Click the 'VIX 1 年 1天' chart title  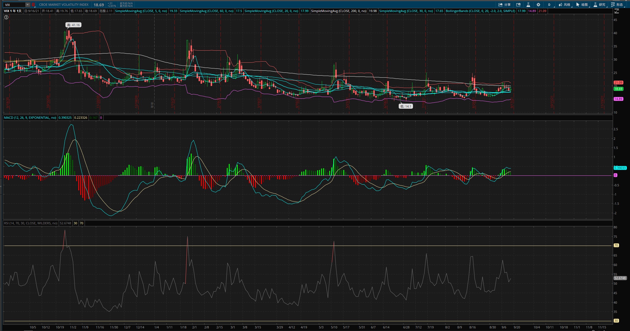[x=13, y=11]
